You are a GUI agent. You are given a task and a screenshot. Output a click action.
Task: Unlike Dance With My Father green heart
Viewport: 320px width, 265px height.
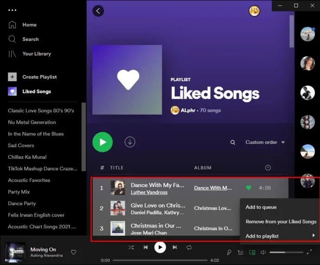click(249, 187)
